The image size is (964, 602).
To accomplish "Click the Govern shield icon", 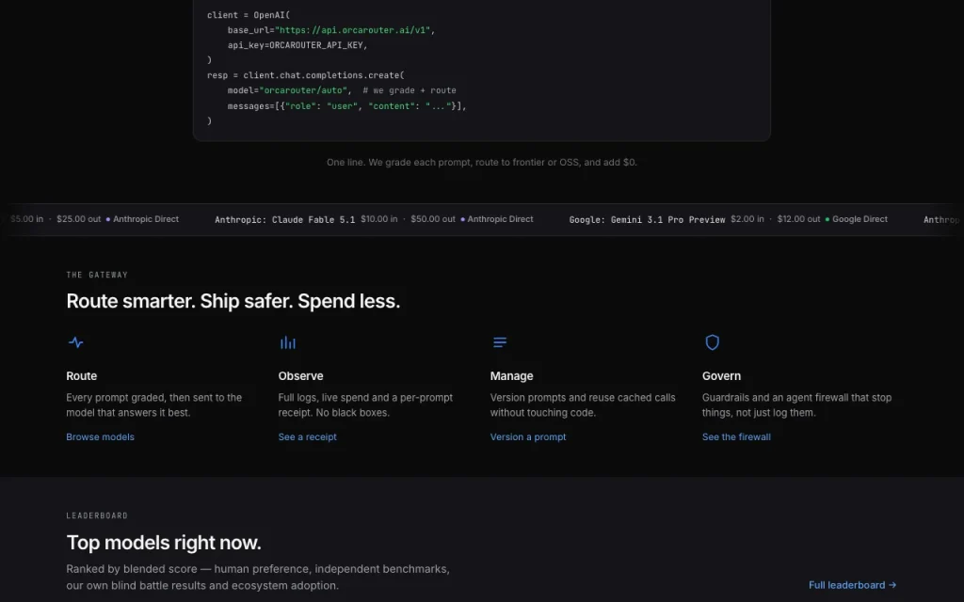I will (712, 342).
